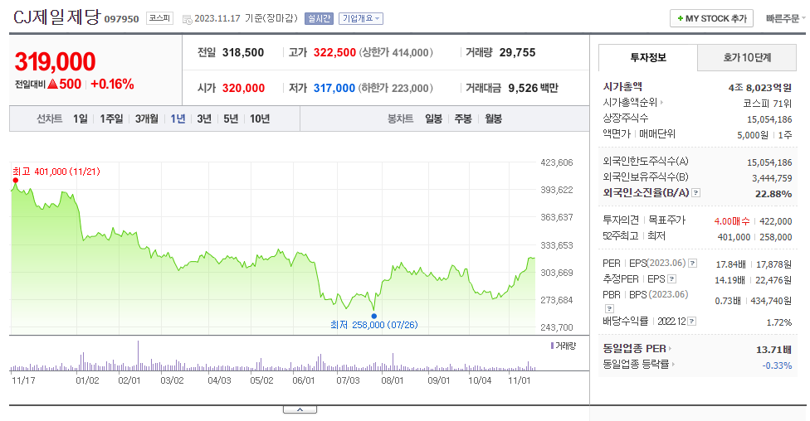Select the 1주일 line chart period
810x421 pixels.
pos(111,119)
